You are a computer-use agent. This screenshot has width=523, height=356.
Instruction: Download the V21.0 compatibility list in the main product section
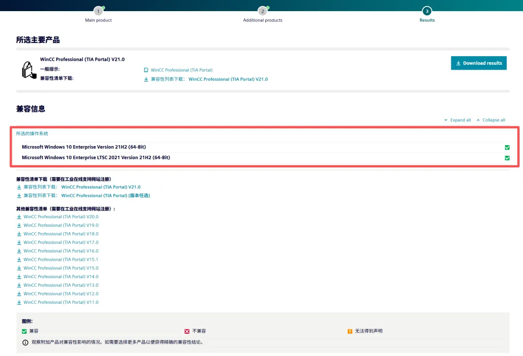pyautogui.click(x=209, y=79)
